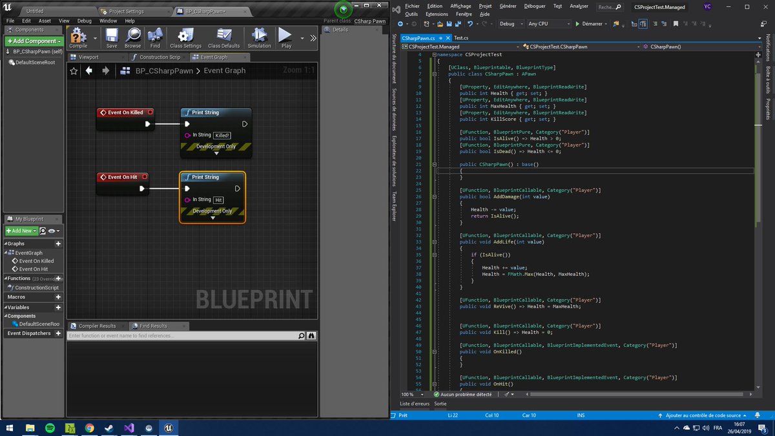
Task: Click the Find Results search input field
Action: tap(182, 336)
